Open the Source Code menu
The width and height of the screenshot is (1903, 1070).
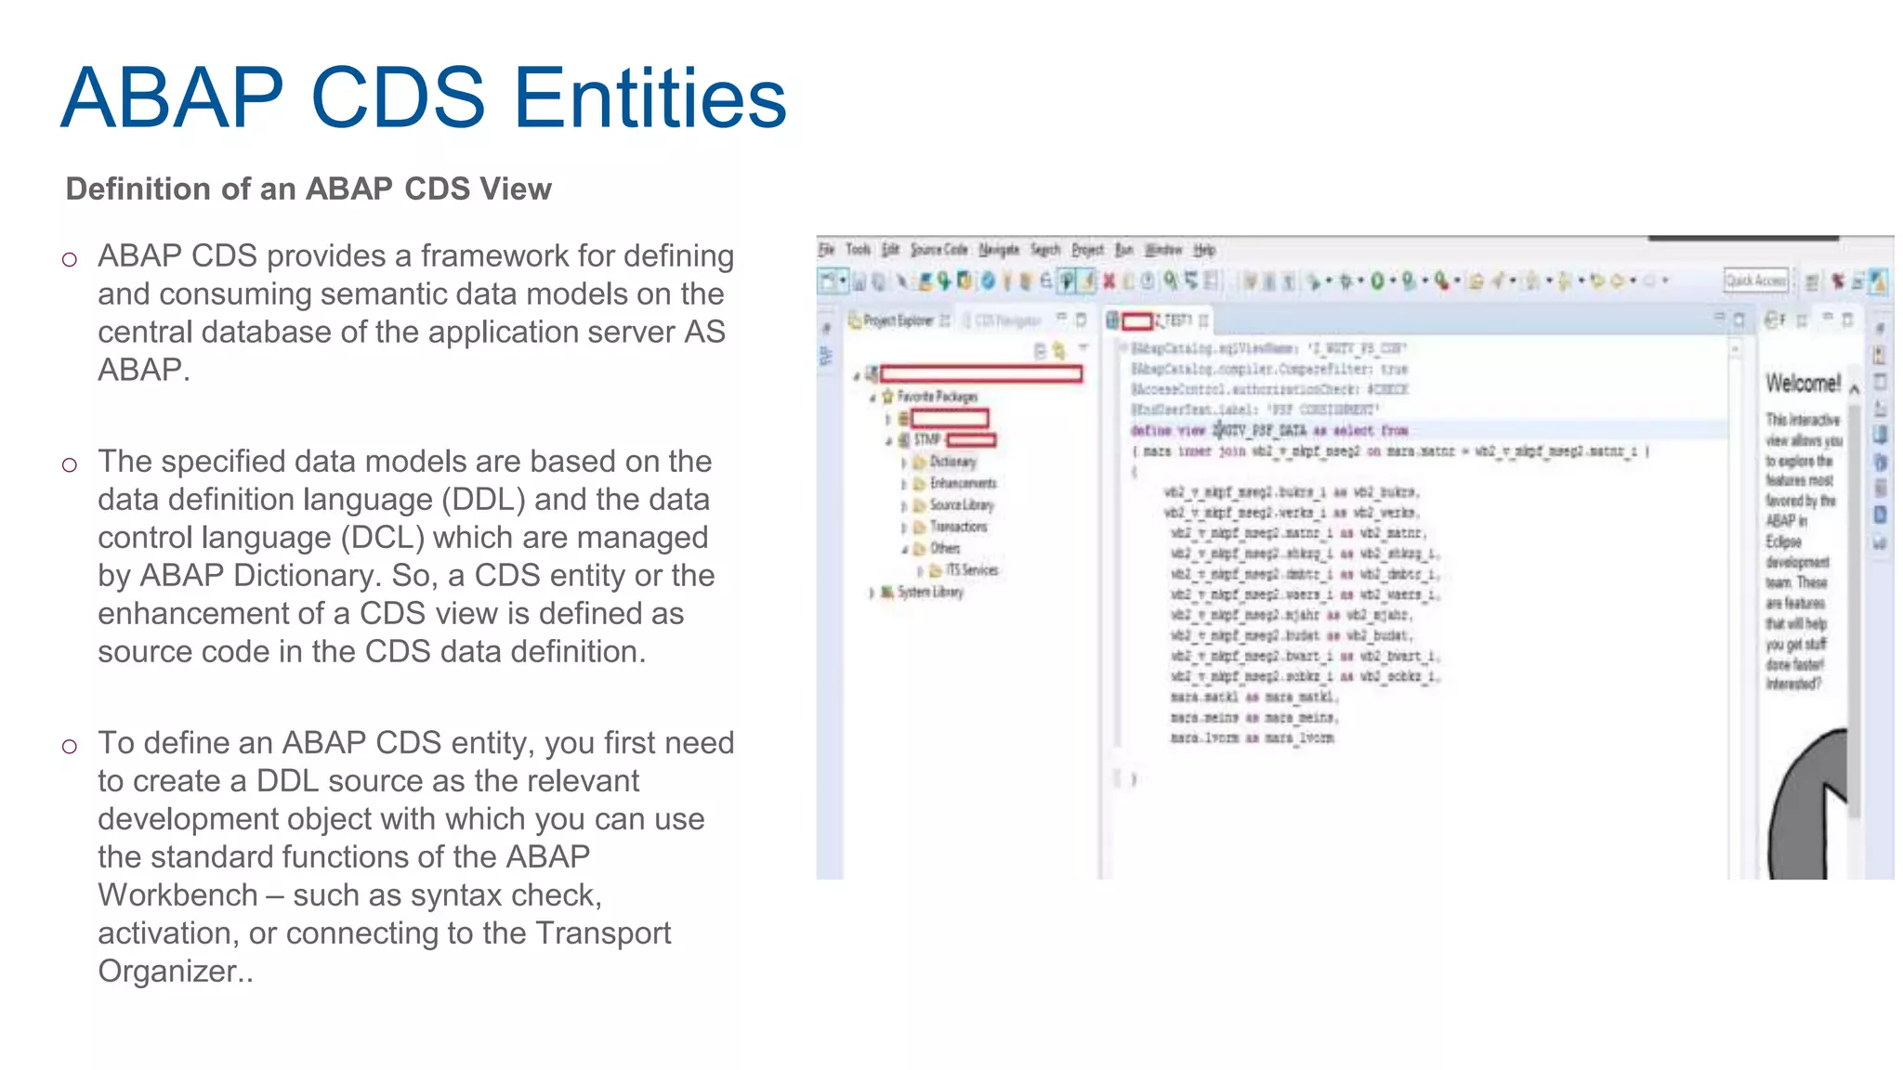pyautogui.click(x=938, y=250)
